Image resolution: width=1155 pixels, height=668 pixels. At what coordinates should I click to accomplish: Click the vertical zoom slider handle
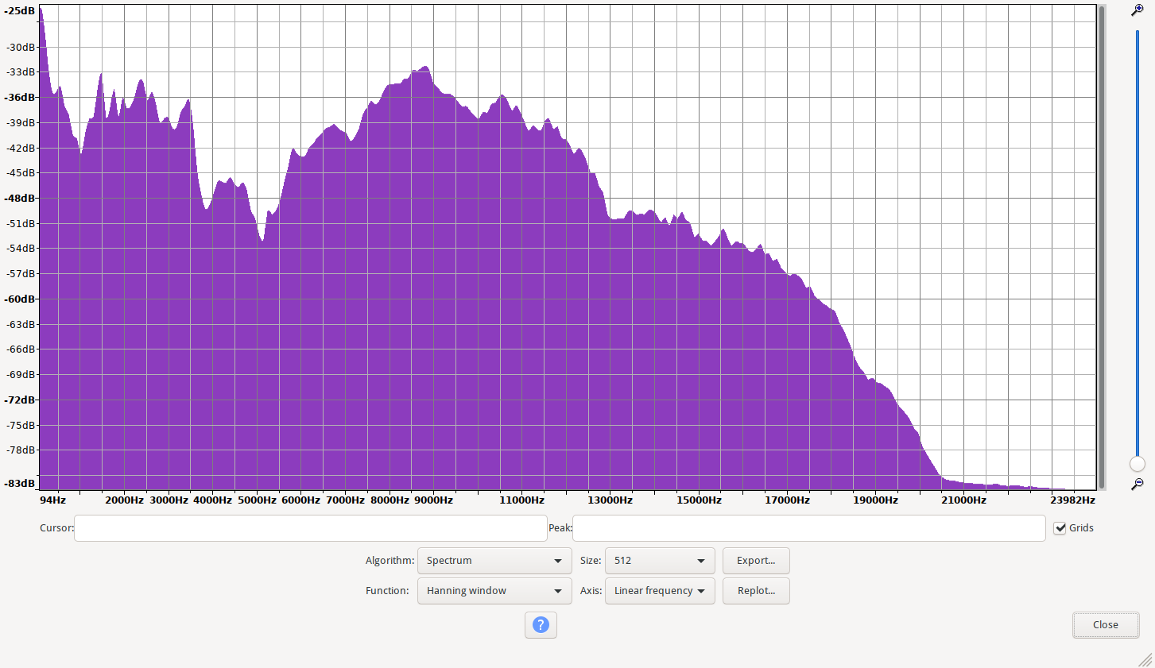[x=1138, y=464]
